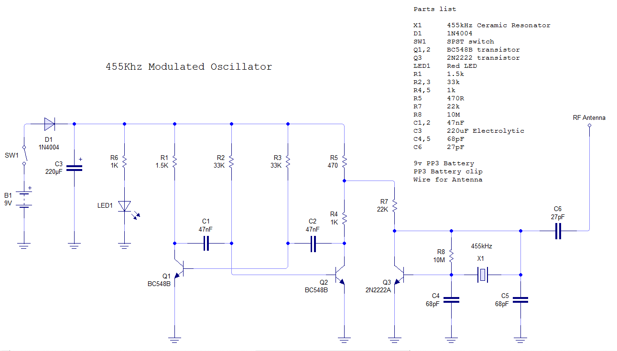Screen dimensions: 617x351
Task: Click 'Wire for Antenna' text
Action: [x=448, y=180]
